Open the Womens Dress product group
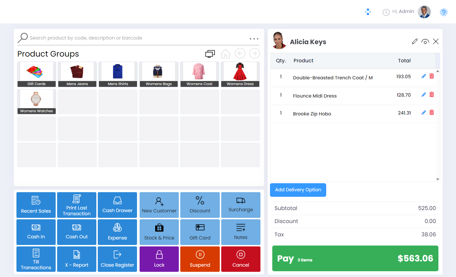This screenshot has height=277, width=456. pos(240,74)
